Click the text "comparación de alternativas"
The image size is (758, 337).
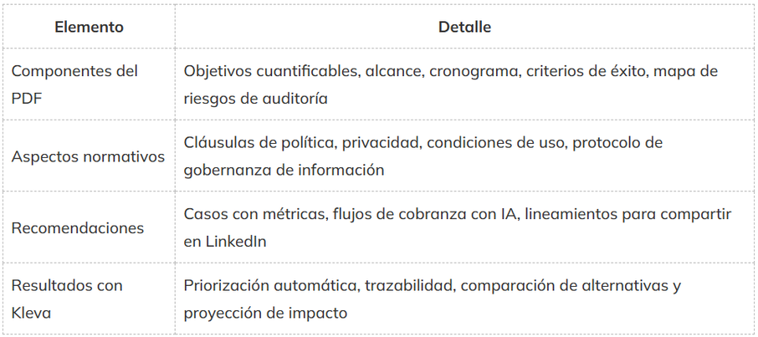[563, 286]
